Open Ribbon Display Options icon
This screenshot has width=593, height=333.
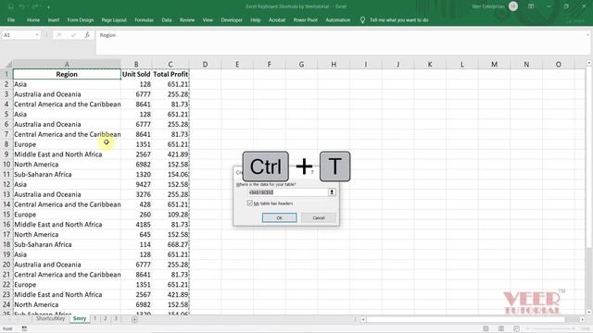pyautogui.click(x=531, y=6)
